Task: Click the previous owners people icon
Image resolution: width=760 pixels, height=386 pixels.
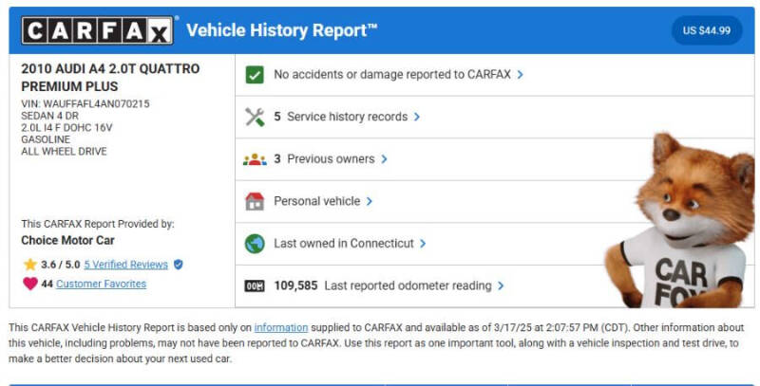Action: (255, 159)
